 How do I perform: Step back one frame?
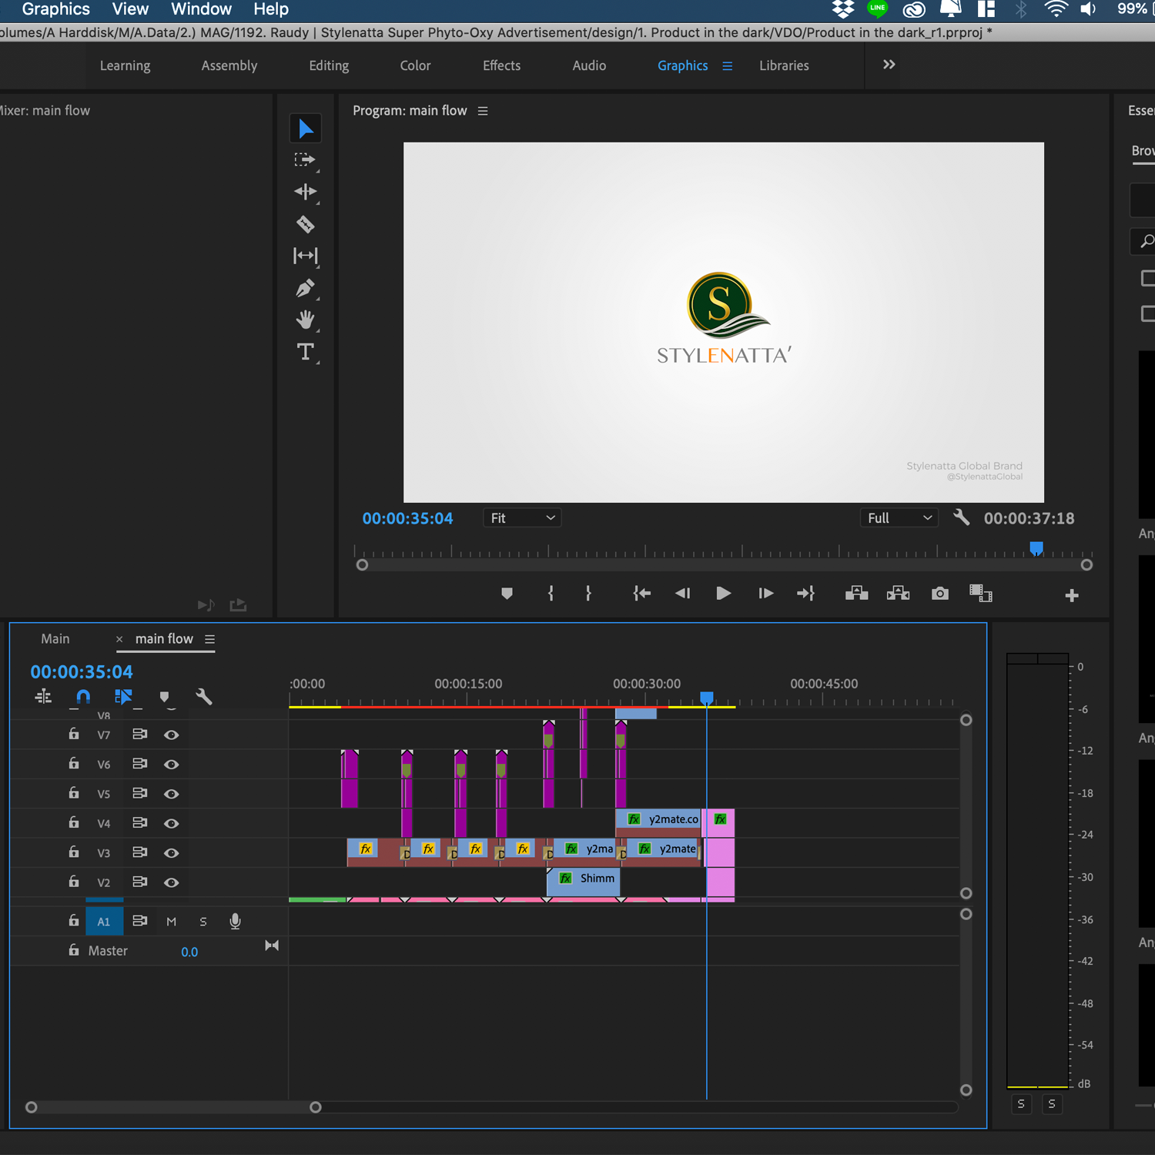(x=682, y=594)
